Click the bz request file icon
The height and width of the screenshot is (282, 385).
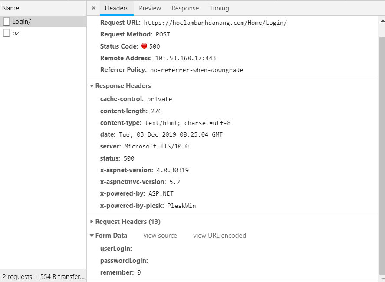(x=7, y=33)
